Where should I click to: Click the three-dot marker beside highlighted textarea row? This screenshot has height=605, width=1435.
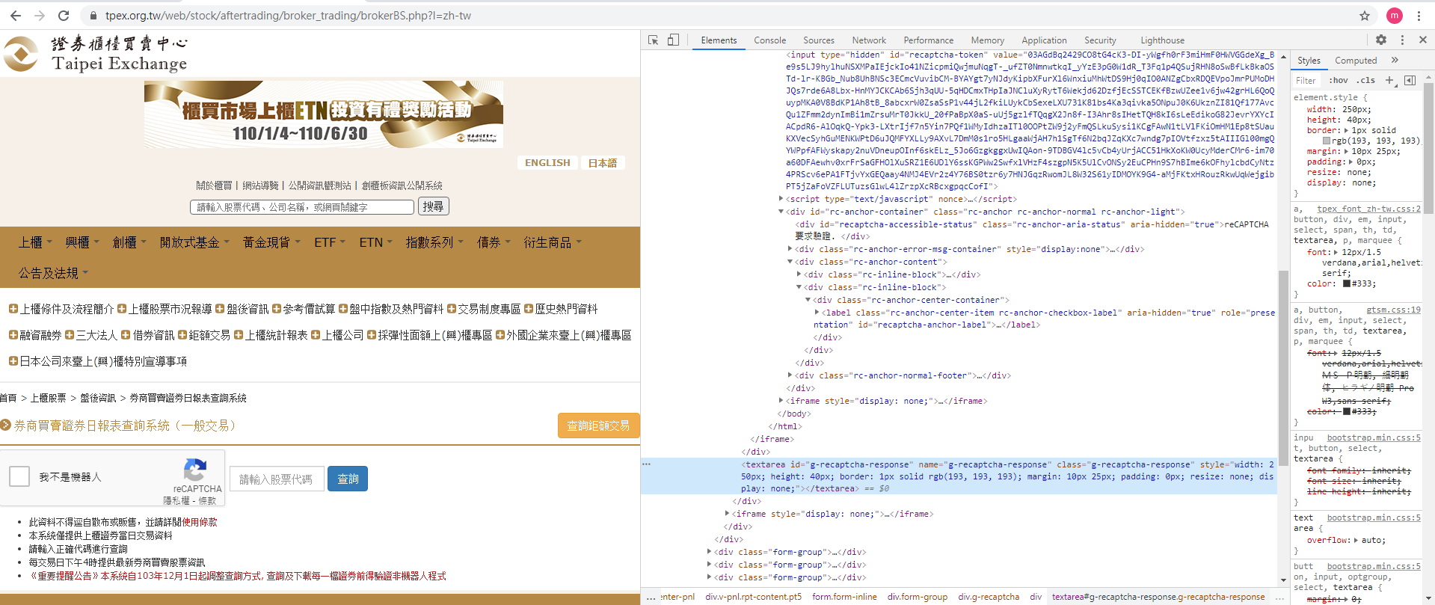point(647,464)
